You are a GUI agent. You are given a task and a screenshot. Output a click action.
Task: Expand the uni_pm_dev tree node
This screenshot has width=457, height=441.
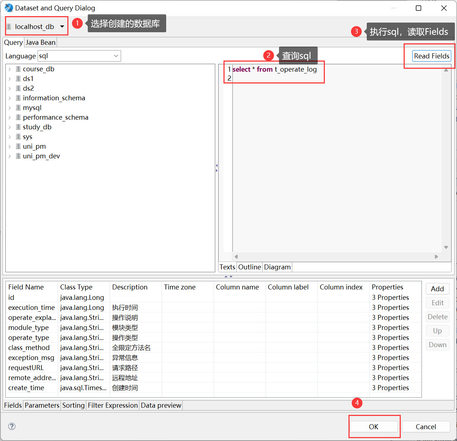tap(10, 156)
